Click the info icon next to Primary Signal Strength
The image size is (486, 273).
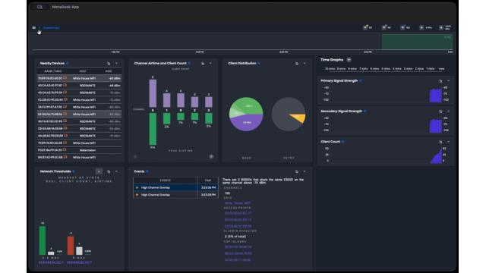361,81
